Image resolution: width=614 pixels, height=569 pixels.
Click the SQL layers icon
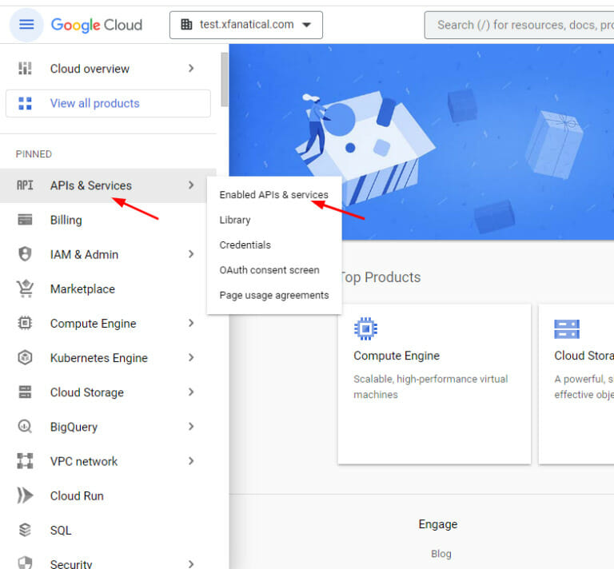25,530
